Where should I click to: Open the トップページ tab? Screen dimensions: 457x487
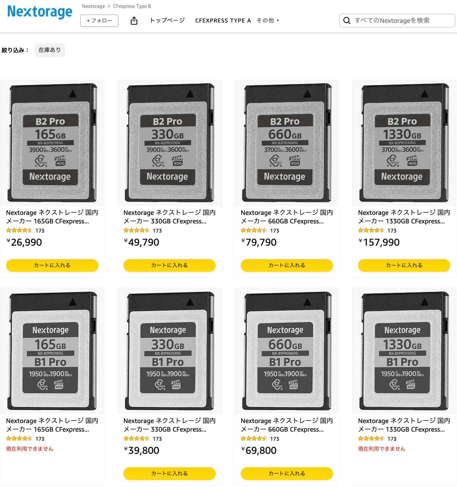pos(167,21)
